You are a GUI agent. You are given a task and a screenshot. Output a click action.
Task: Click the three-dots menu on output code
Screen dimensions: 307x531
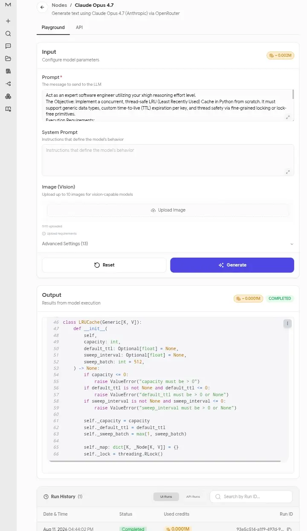point(287,323)
